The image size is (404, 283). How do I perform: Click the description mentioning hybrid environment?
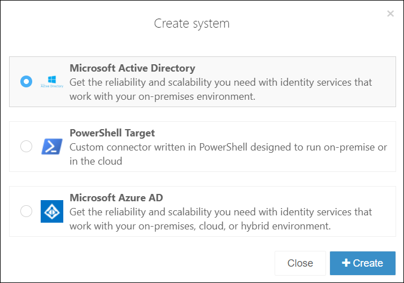click(221, 219)
